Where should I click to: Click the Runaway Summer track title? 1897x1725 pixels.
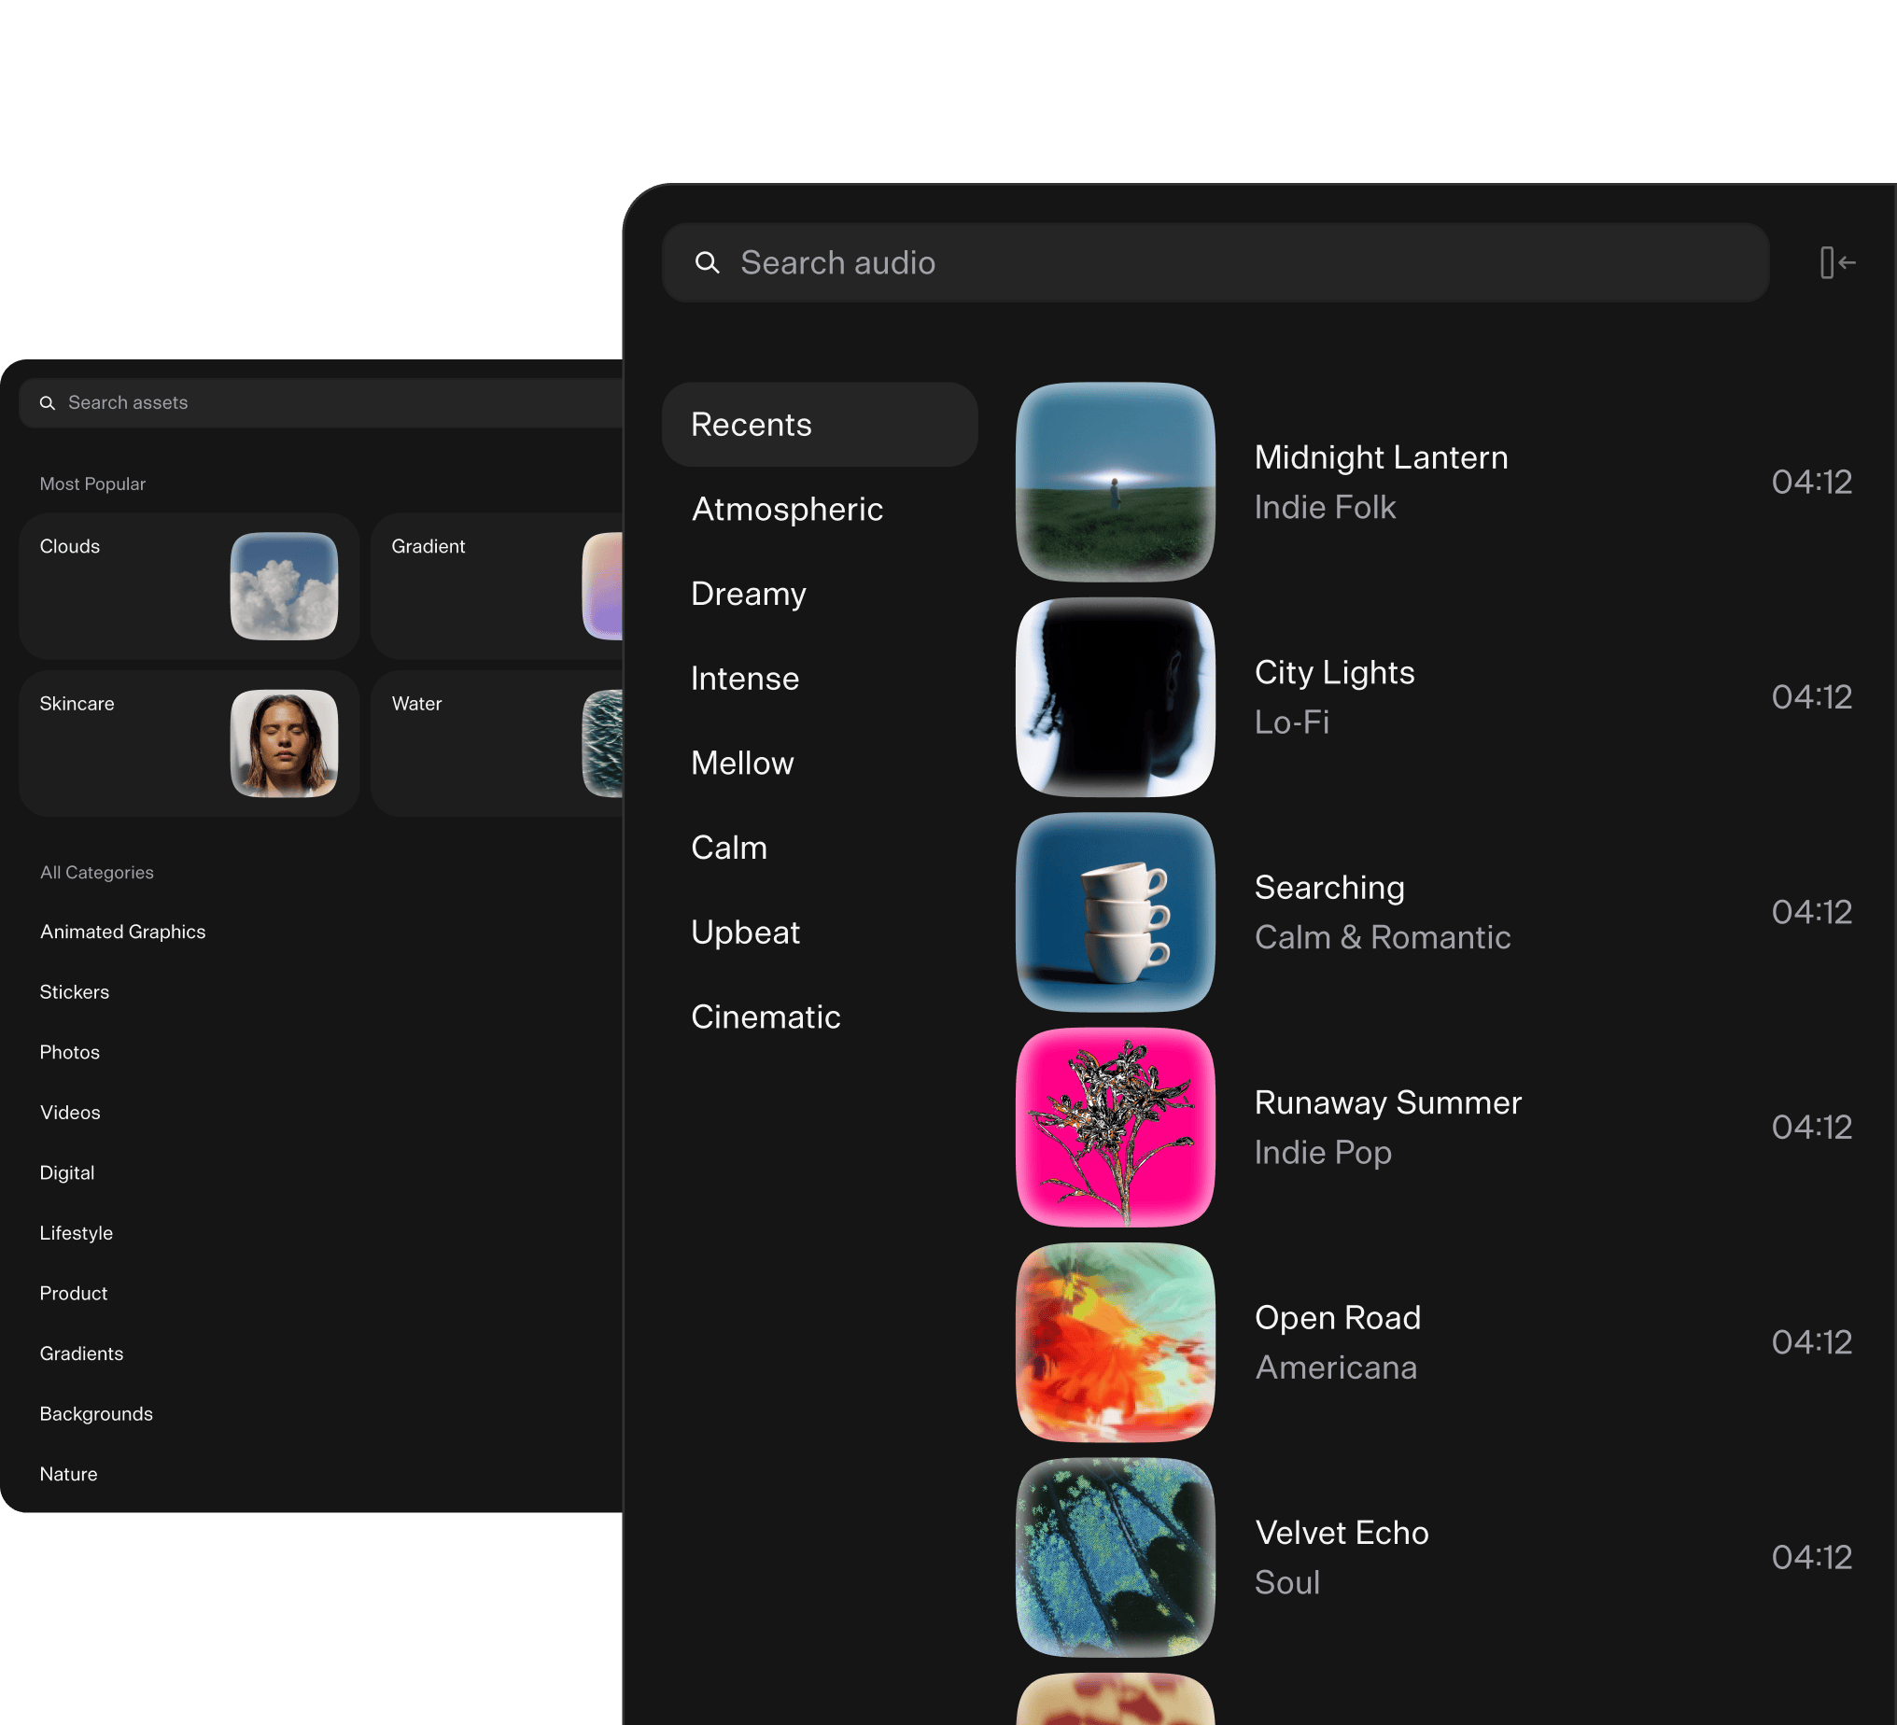[1388, 1103]
